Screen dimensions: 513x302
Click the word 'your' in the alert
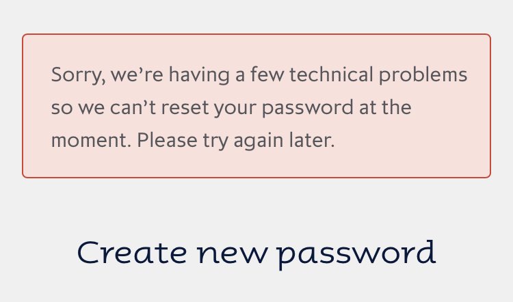click(x=235, y=109)
